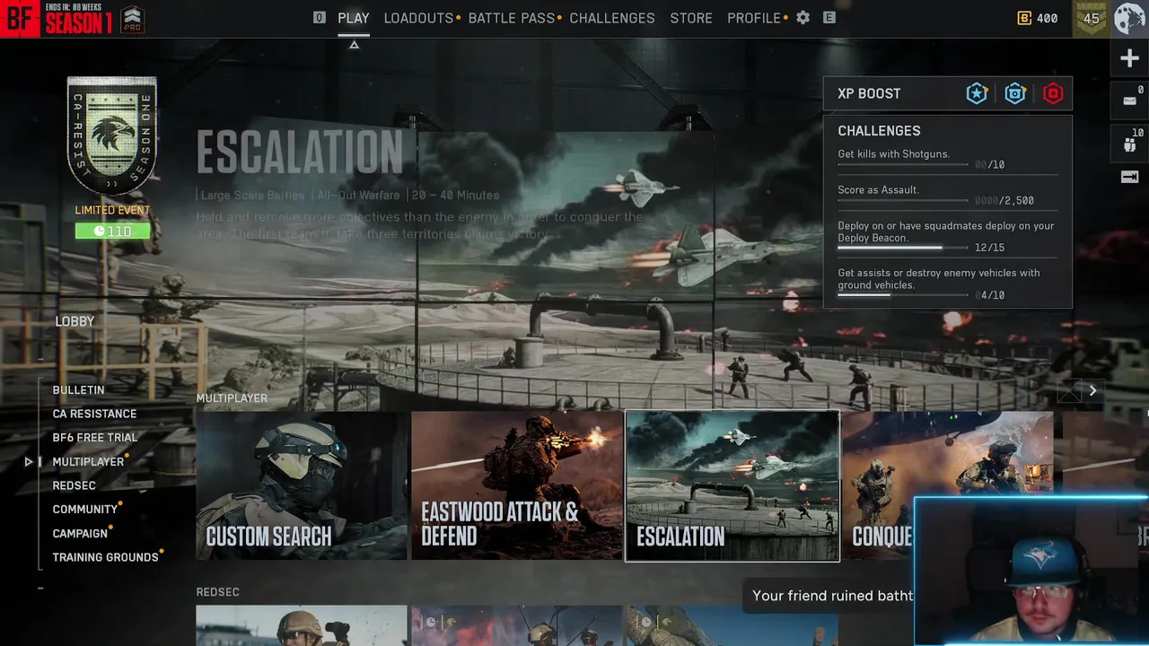Click the Q key prompt left of PLAY
The image size is (1149, 646).
pyautogui.click(x=319, y=18)
